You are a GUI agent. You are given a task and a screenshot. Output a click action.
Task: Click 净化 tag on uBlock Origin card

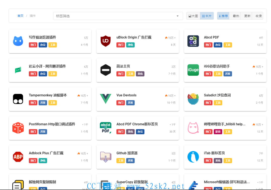[130, 45]
